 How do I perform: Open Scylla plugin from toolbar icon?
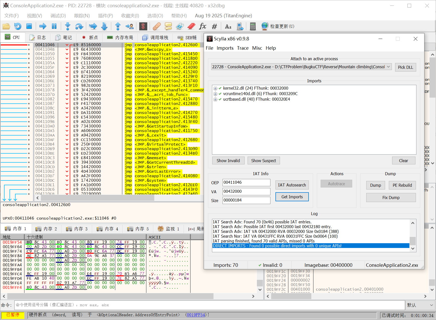coord(143,26)
